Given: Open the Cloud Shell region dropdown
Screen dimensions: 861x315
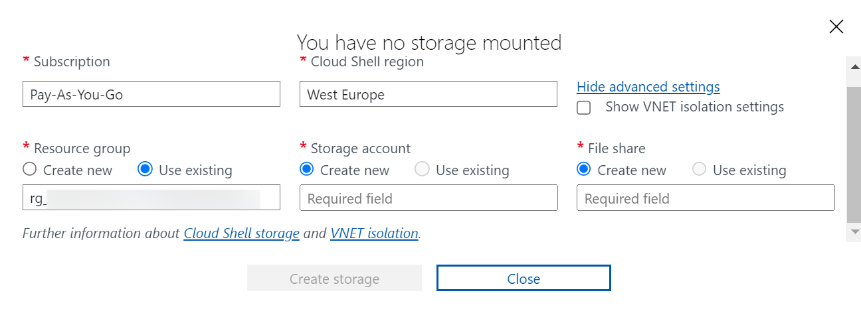Looking at the screenshot, I should coord(428,94).
